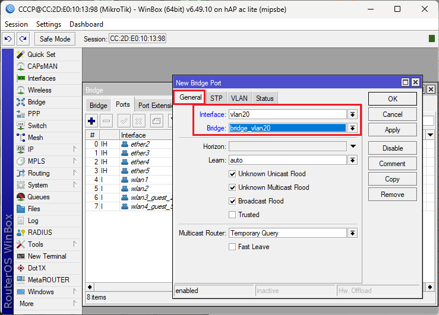Open the Bridge dropdown arrow in dialog

click(x=352, y=128)
